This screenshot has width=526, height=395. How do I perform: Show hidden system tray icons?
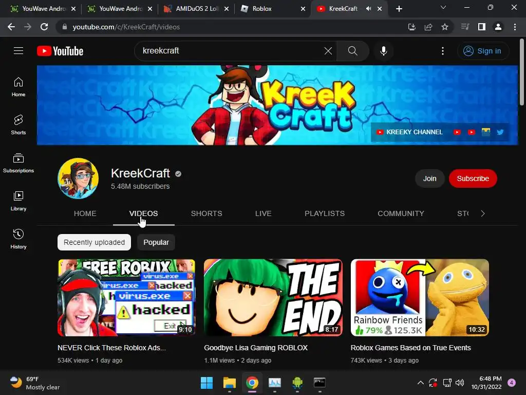420,383
